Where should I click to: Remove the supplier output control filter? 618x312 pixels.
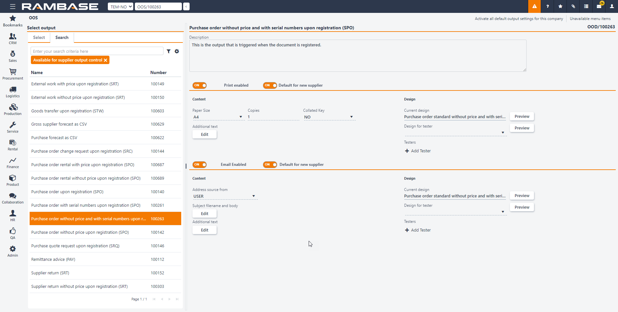(x=106, y=60)
